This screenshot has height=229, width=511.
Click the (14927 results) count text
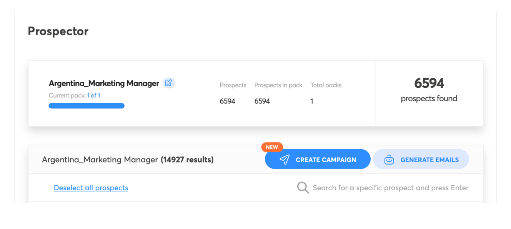pos(187,160)
